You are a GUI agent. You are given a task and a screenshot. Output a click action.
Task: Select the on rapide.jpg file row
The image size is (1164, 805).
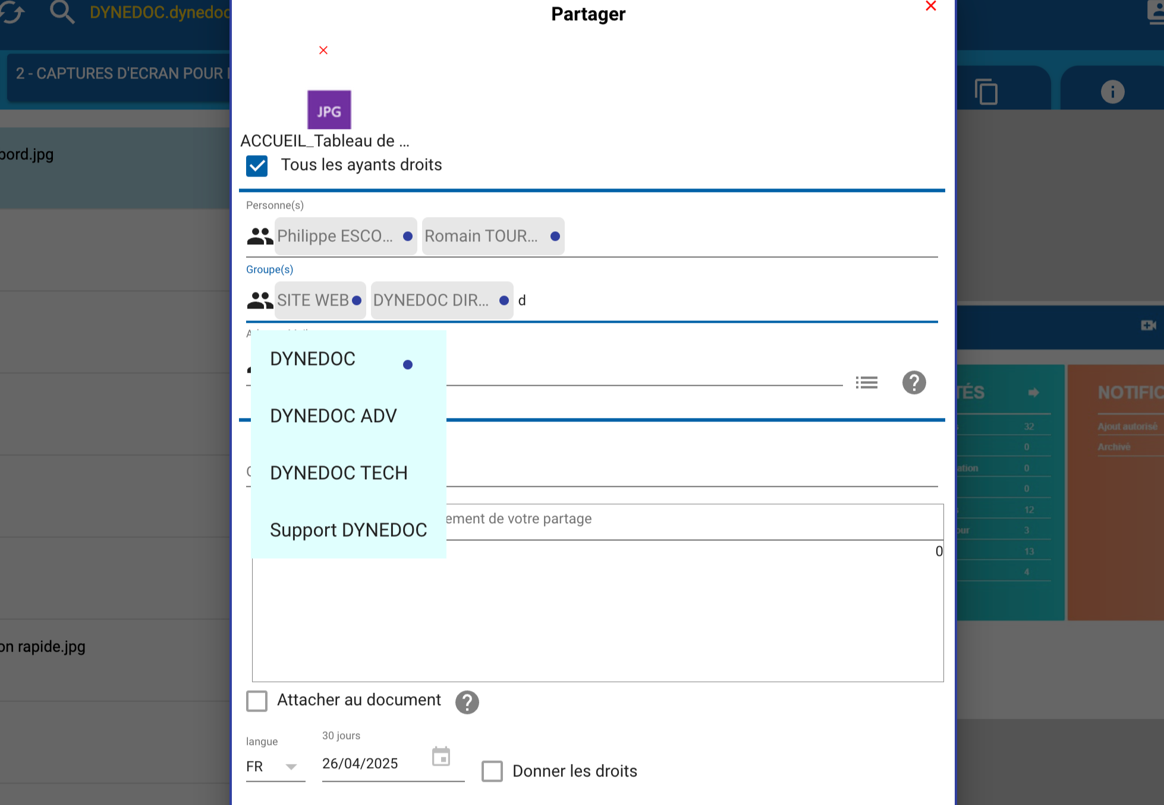click(115, 660)
